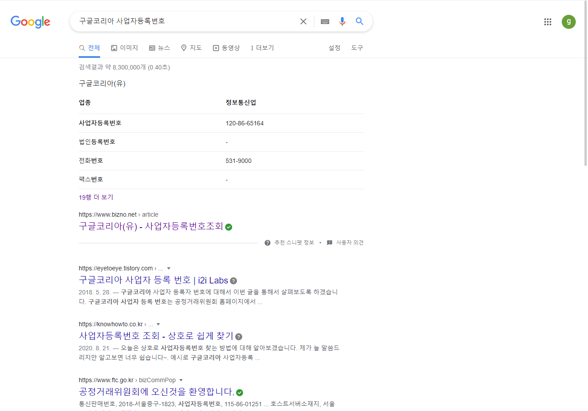Click the 전화번호 row label
The image size is (588, 411).
[91, 161]
